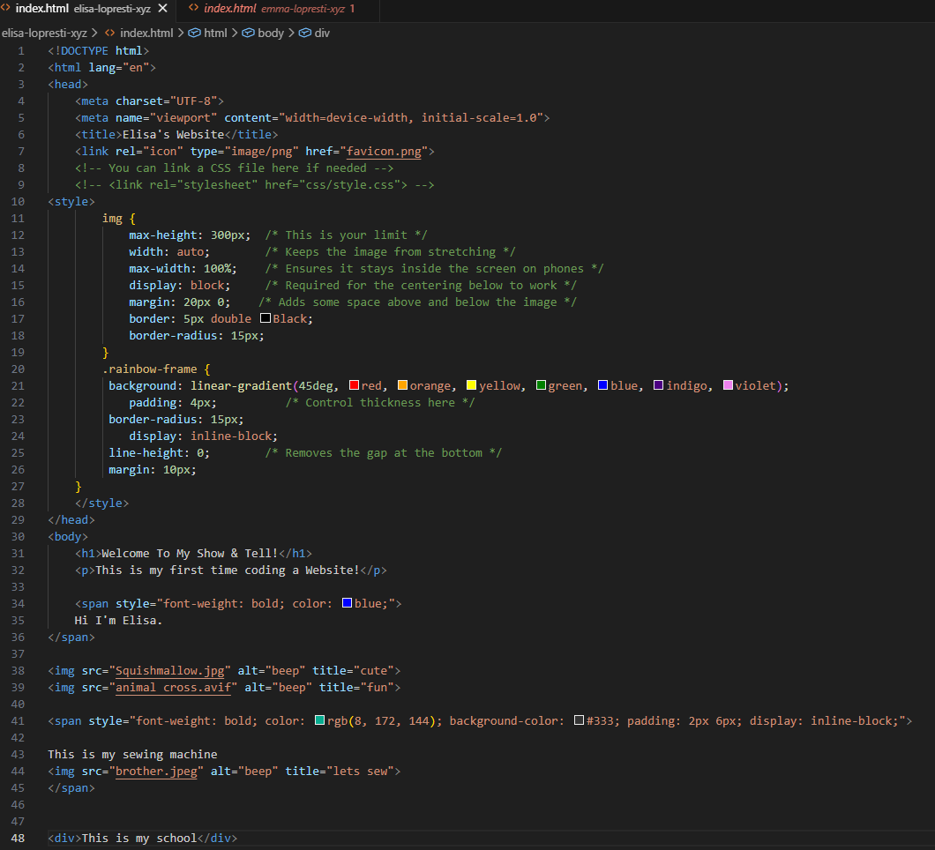Click the index.html file icon in the breadcrumb bar
This screenshot has height=850, width=935.
click(111, 32)
